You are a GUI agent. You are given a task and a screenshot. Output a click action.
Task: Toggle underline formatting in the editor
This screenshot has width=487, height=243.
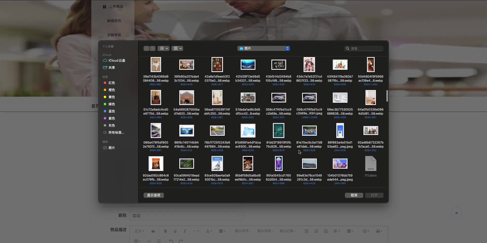175,231
